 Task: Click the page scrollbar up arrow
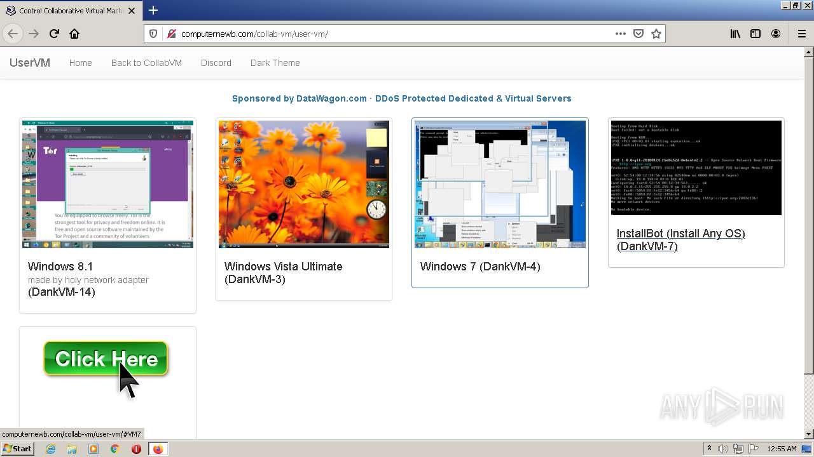point(809,52)
